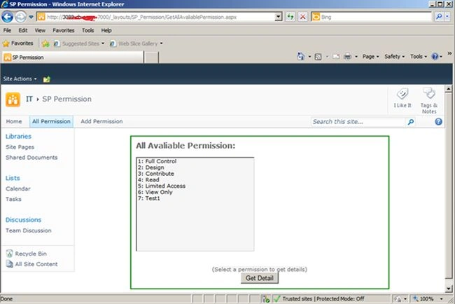Open the Favorites menu
The width and height of the screenshot is (455, 304).
coord(63,30)
